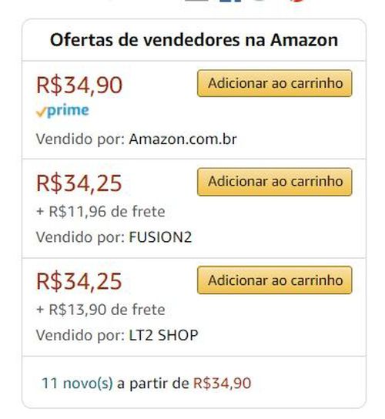The image size is (385, 419).
Task: Open the FUSION2 seller page
Action: (160, 237)
